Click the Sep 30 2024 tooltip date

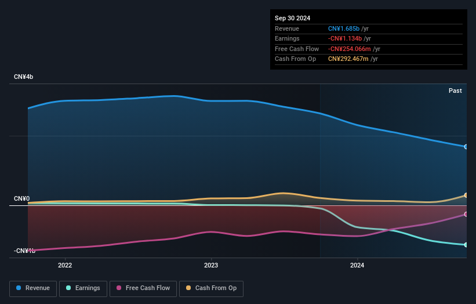click(x=292, y=18)
